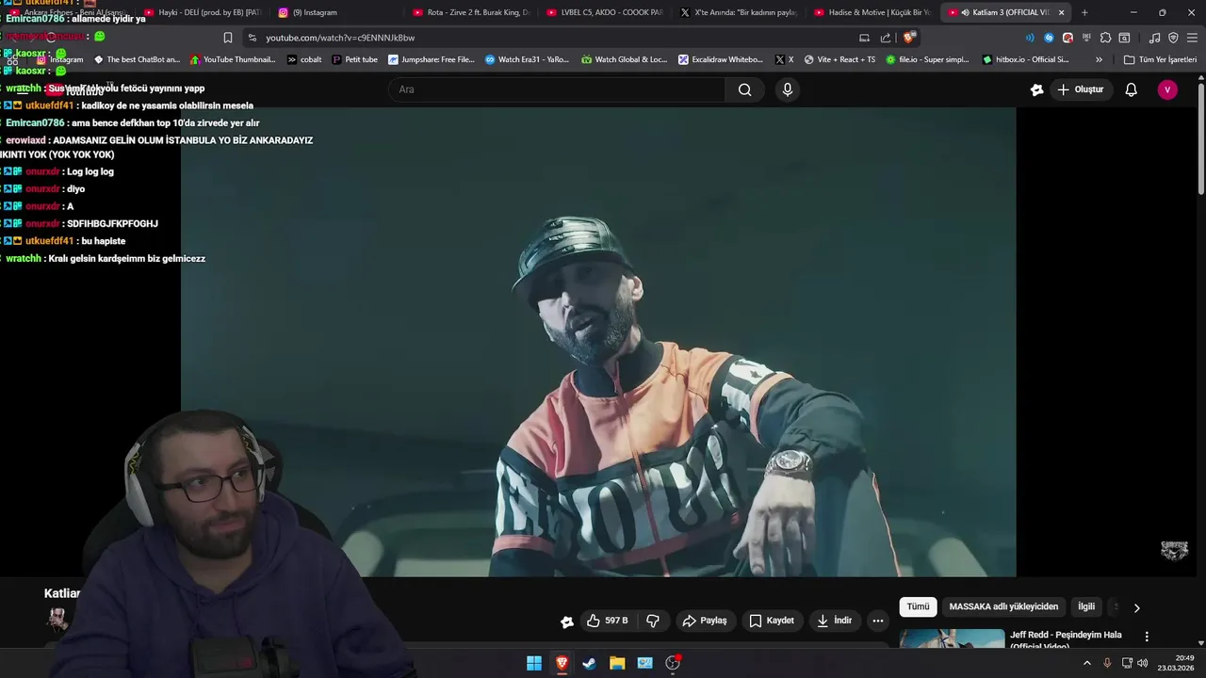1206x678 pixels.
Task: Open the Watch Global & Loc... bookmark
Action: pos(624,59)
